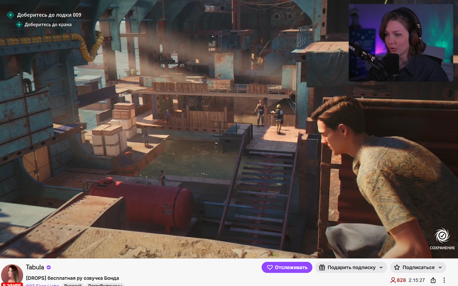Click the diamond marker beside Доберитесь до крана

coord(19,24)
